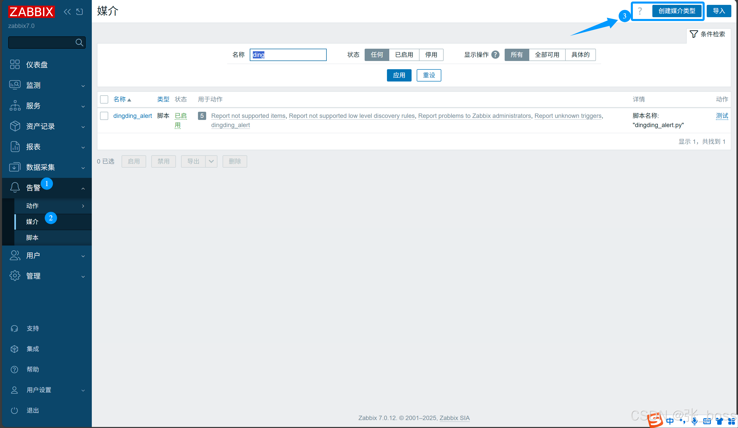
Task: Open the 脚本 submenu item
Action: point(32,237)
